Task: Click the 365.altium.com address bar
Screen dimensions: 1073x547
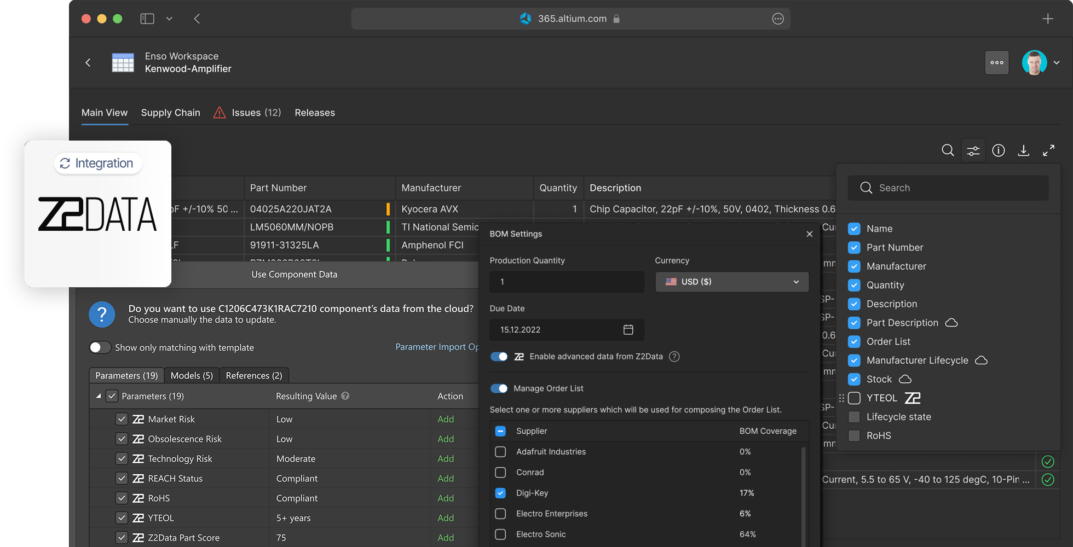Action: (x=570, y=19)
